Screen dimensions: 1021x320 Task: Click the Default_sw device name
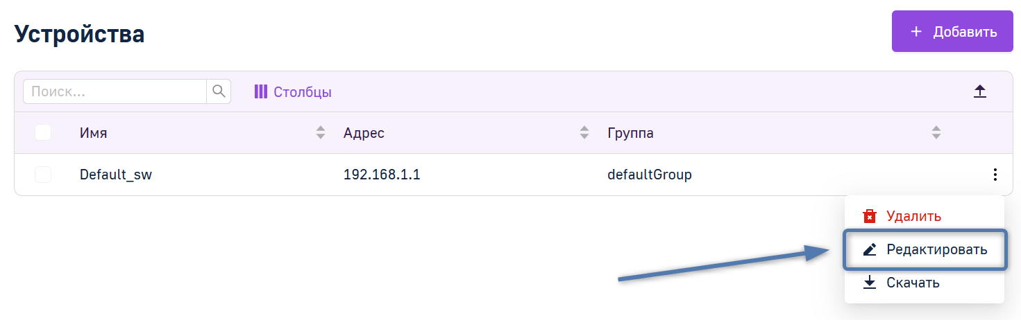(116, 175)
